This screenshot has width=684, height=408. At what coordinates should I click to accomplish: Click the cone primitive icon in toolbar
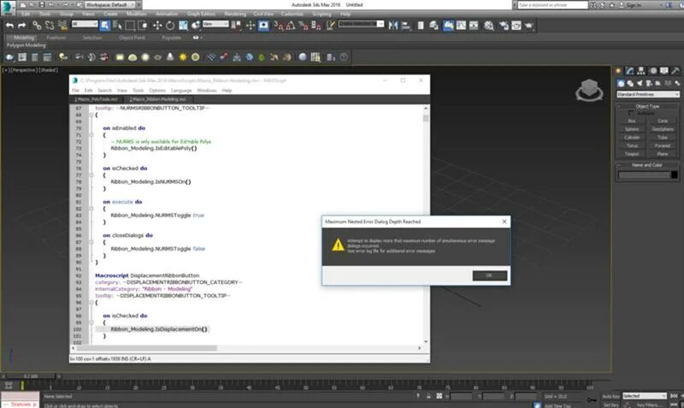[170, 57]
